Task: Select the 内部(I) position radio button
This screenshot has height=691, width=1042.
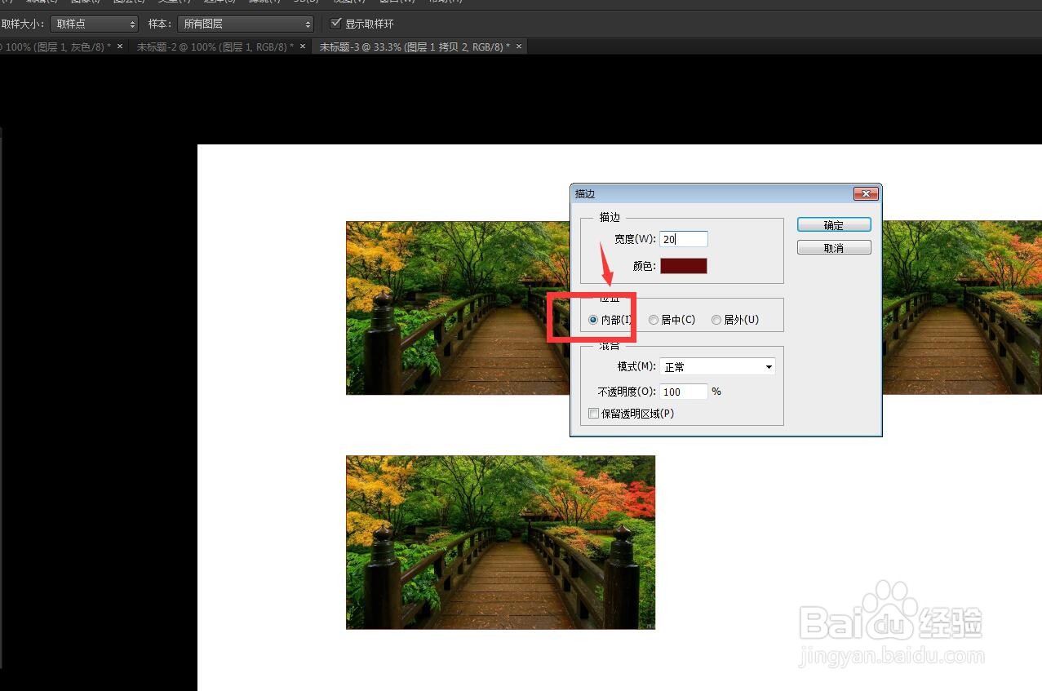Action: [x=593, y=320]
